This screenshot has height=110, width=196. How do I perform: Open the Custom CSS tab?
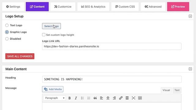click(x=125, y=7)
